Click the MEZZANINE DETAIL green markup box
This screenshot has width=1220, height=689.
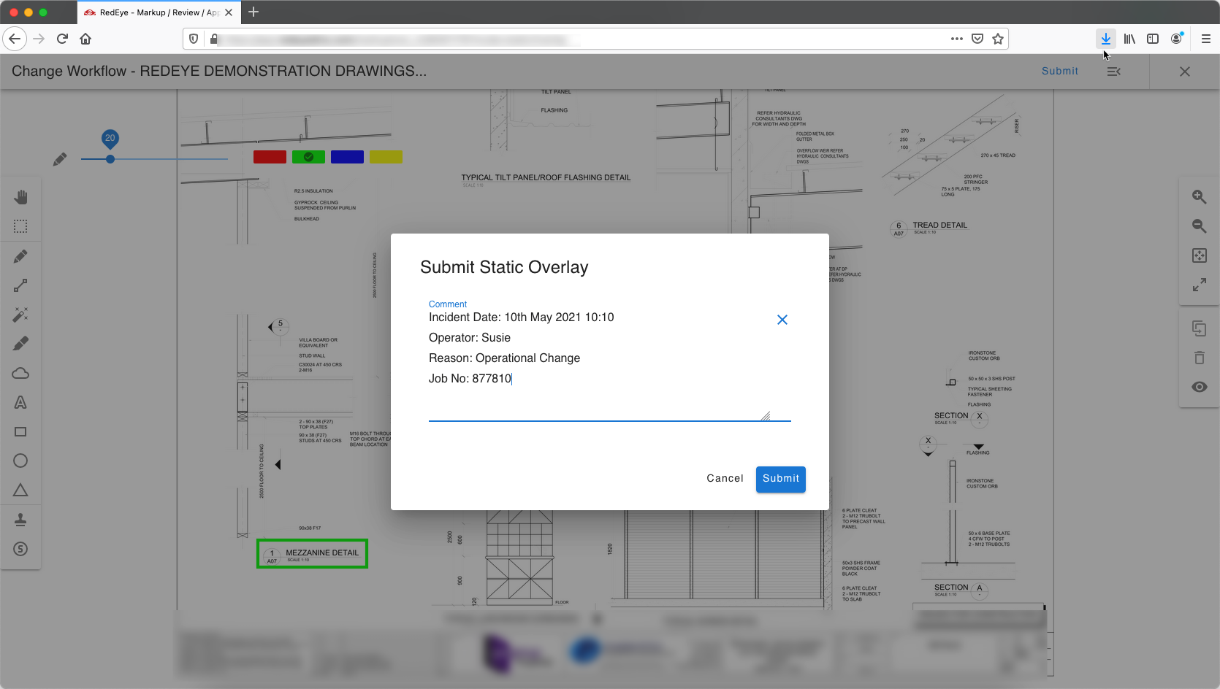pyautogui.click(x=313, y=554)
